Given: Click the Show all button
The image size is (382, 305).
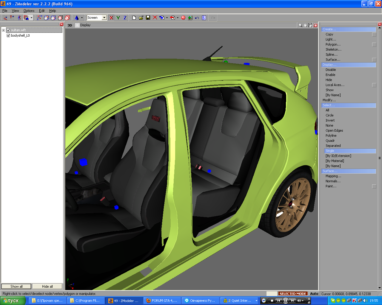Looking at the screenshot, I should (16, 287).
